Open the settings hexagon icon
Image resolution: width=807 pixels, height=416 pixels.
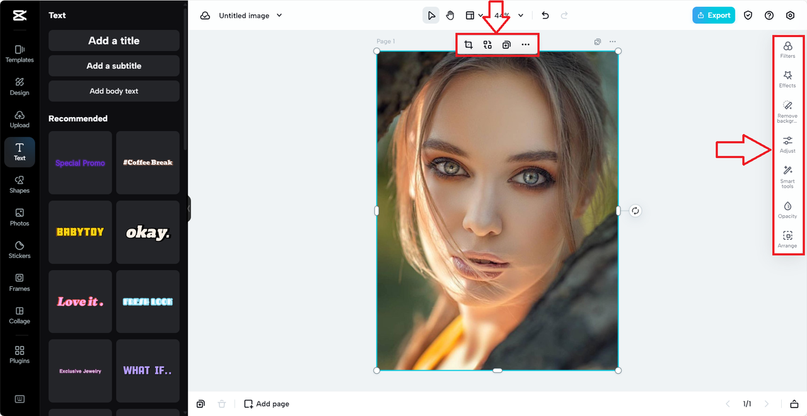[x=790, y=16]
